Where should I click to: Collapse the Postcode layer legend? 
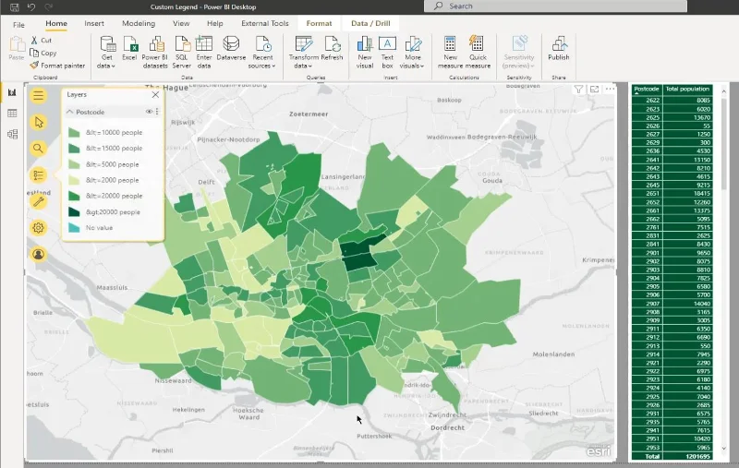coord(70,112)
